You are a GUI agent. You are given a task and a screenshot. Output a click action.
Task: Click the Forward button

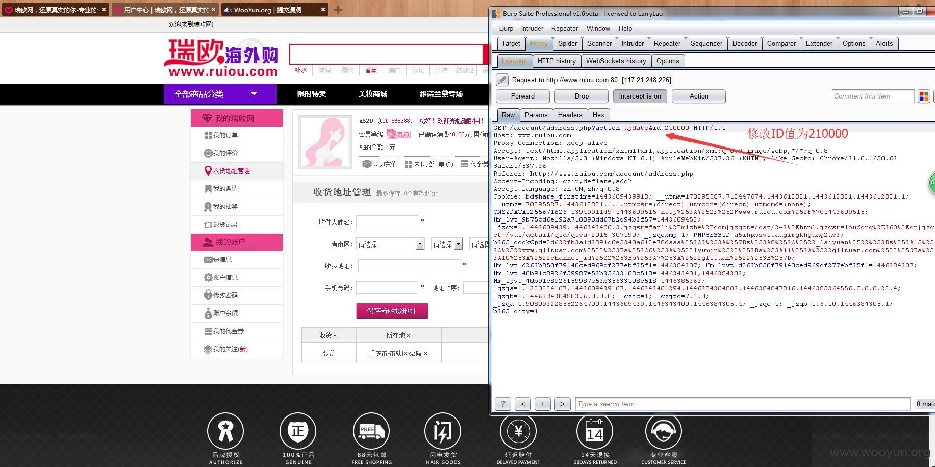(x=523, y=96)
